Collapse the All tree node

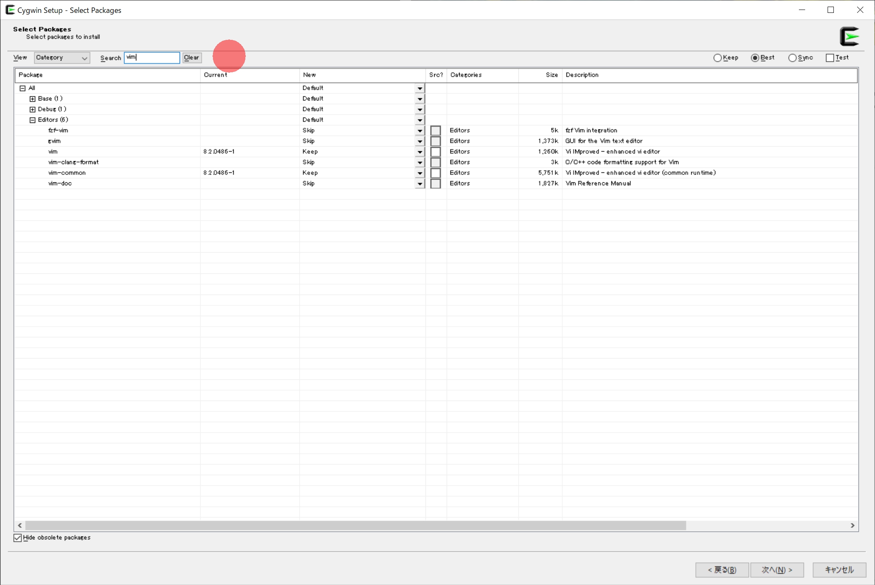pyautogui.click(x=22, y=88)
